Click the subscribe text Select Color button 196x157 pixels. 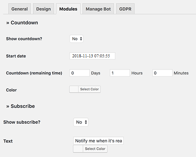(95, 149)
